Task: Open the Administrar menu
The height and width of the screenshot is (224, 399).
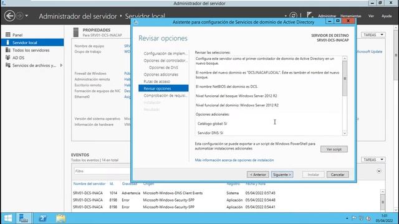Action: pos(327,16)
